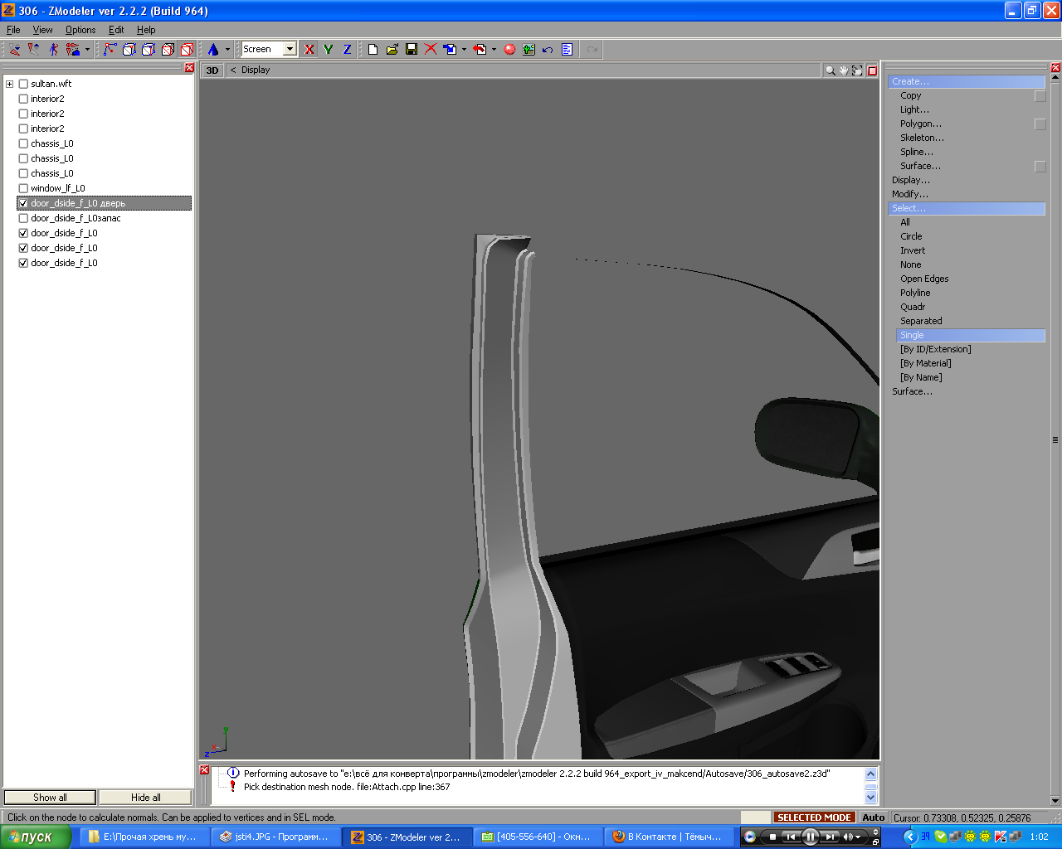Toggle the option box next to Surface... under Create
The height and width of the screenshot is (849, 1062).
tap(1040, 167)
